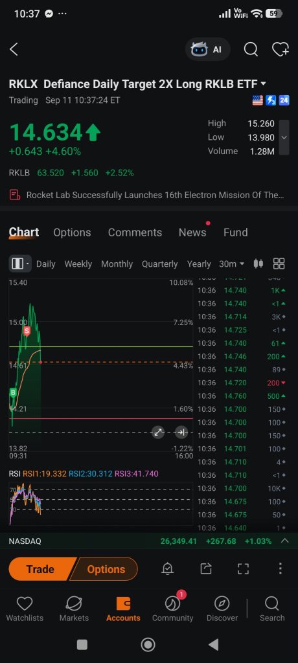Tap the back arrow icon
This screenshot has width=298, height=663.
tap(14, 49)
